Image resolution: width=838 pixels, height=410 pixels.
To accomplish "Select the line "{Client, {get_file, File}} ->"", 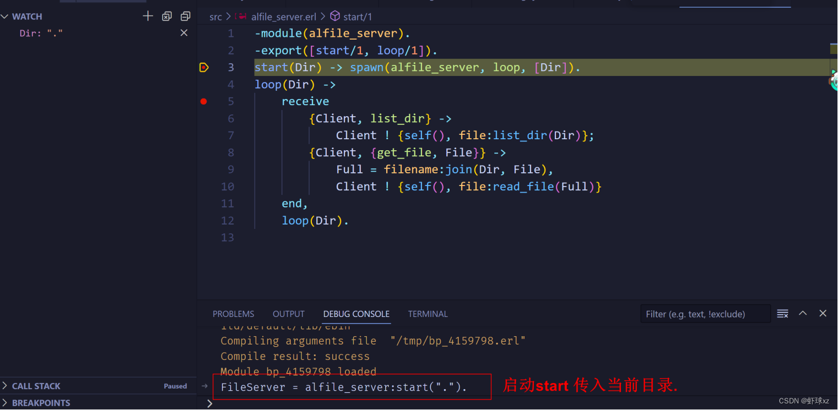I will [x=408, y=152].
